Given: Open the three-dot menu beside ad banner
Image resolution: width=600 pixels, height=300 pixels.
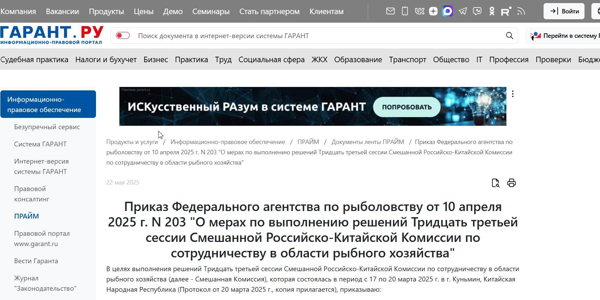Looking at the screenshot, I should click(x=513, y=94).
